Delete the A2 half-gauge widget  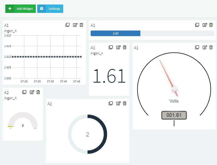coord(38,92)
